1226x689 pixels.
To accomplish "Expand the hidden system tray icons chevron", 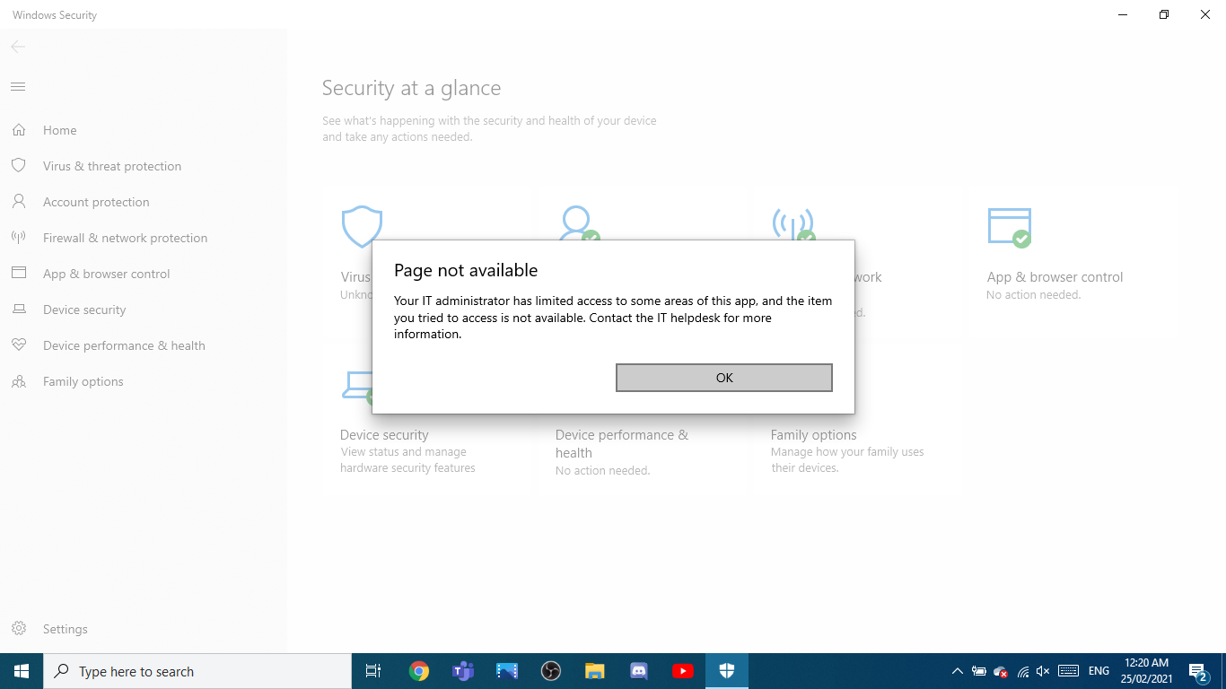I will click(957, 671).
